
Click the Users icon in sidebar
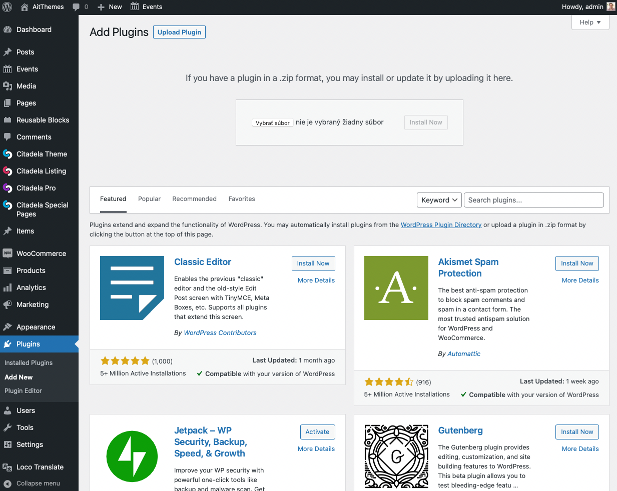pos(8,410)
